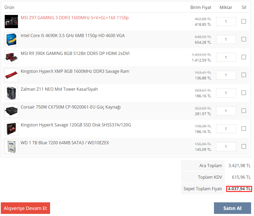254x216 pixels.
Task: Click the Sil column header
Action: point(244,7)
